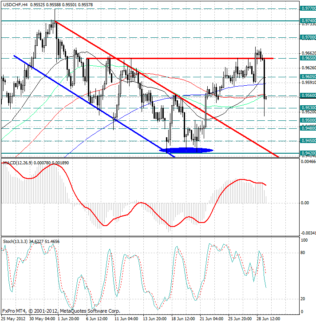316x322 pixels.
Task: Select the 0.9500 price level label
Action: pyautogui.click(x=308, y=120)
